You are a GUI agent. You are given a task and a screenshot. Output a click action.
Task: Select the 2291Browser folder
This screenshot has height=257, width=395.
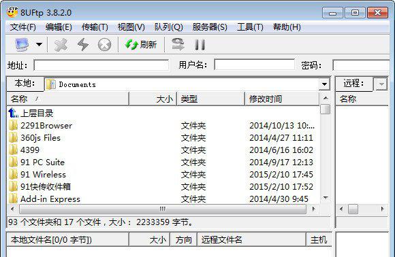(x=46, y=126)
